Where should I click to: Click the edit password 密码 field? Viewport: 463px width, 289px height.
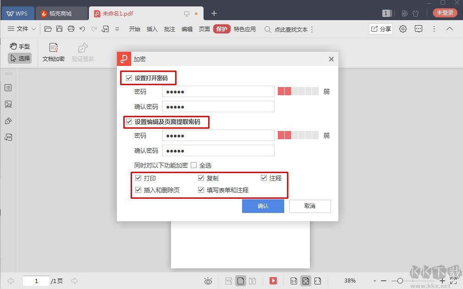coord(218,136)
